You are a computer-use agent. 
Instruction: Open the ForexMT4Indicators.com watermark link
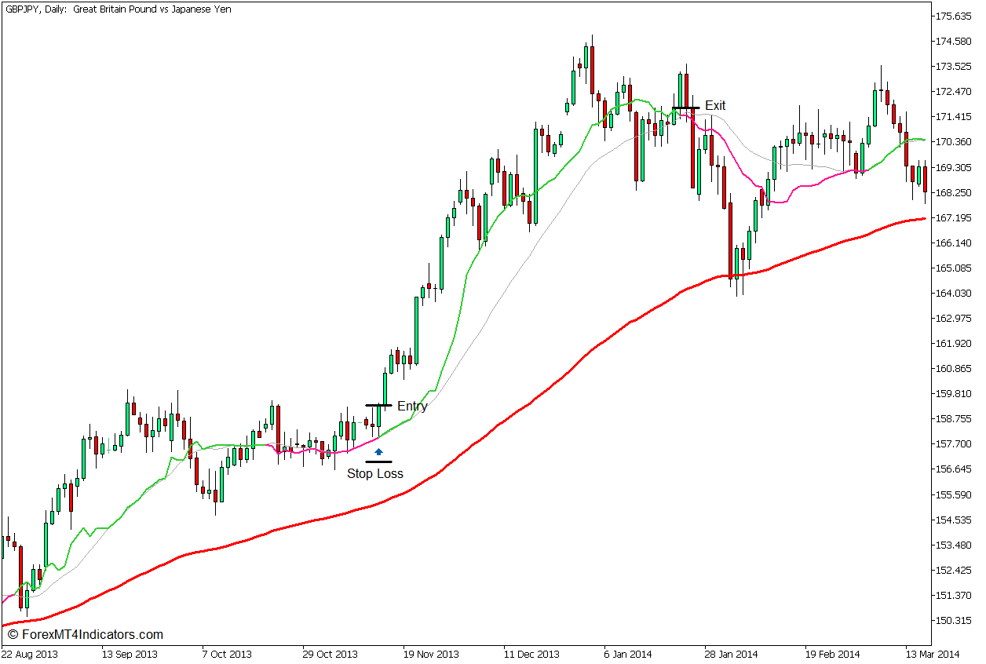click(83, 634)
